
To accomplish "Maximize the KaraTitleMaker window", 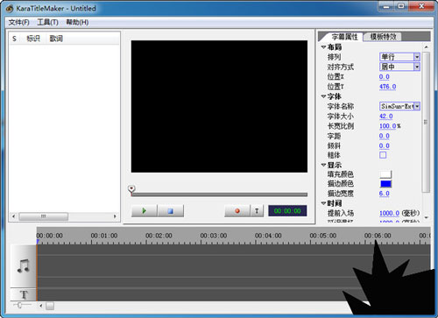I will coord(401,6).
